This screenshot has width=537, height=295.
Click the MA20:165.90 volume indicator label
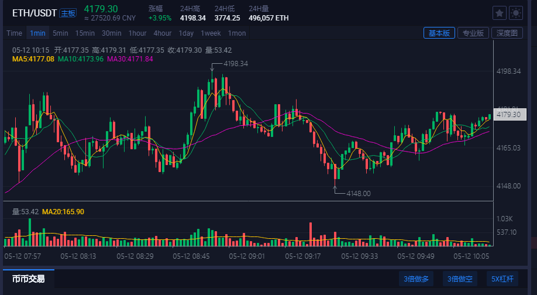coord(63,212)
